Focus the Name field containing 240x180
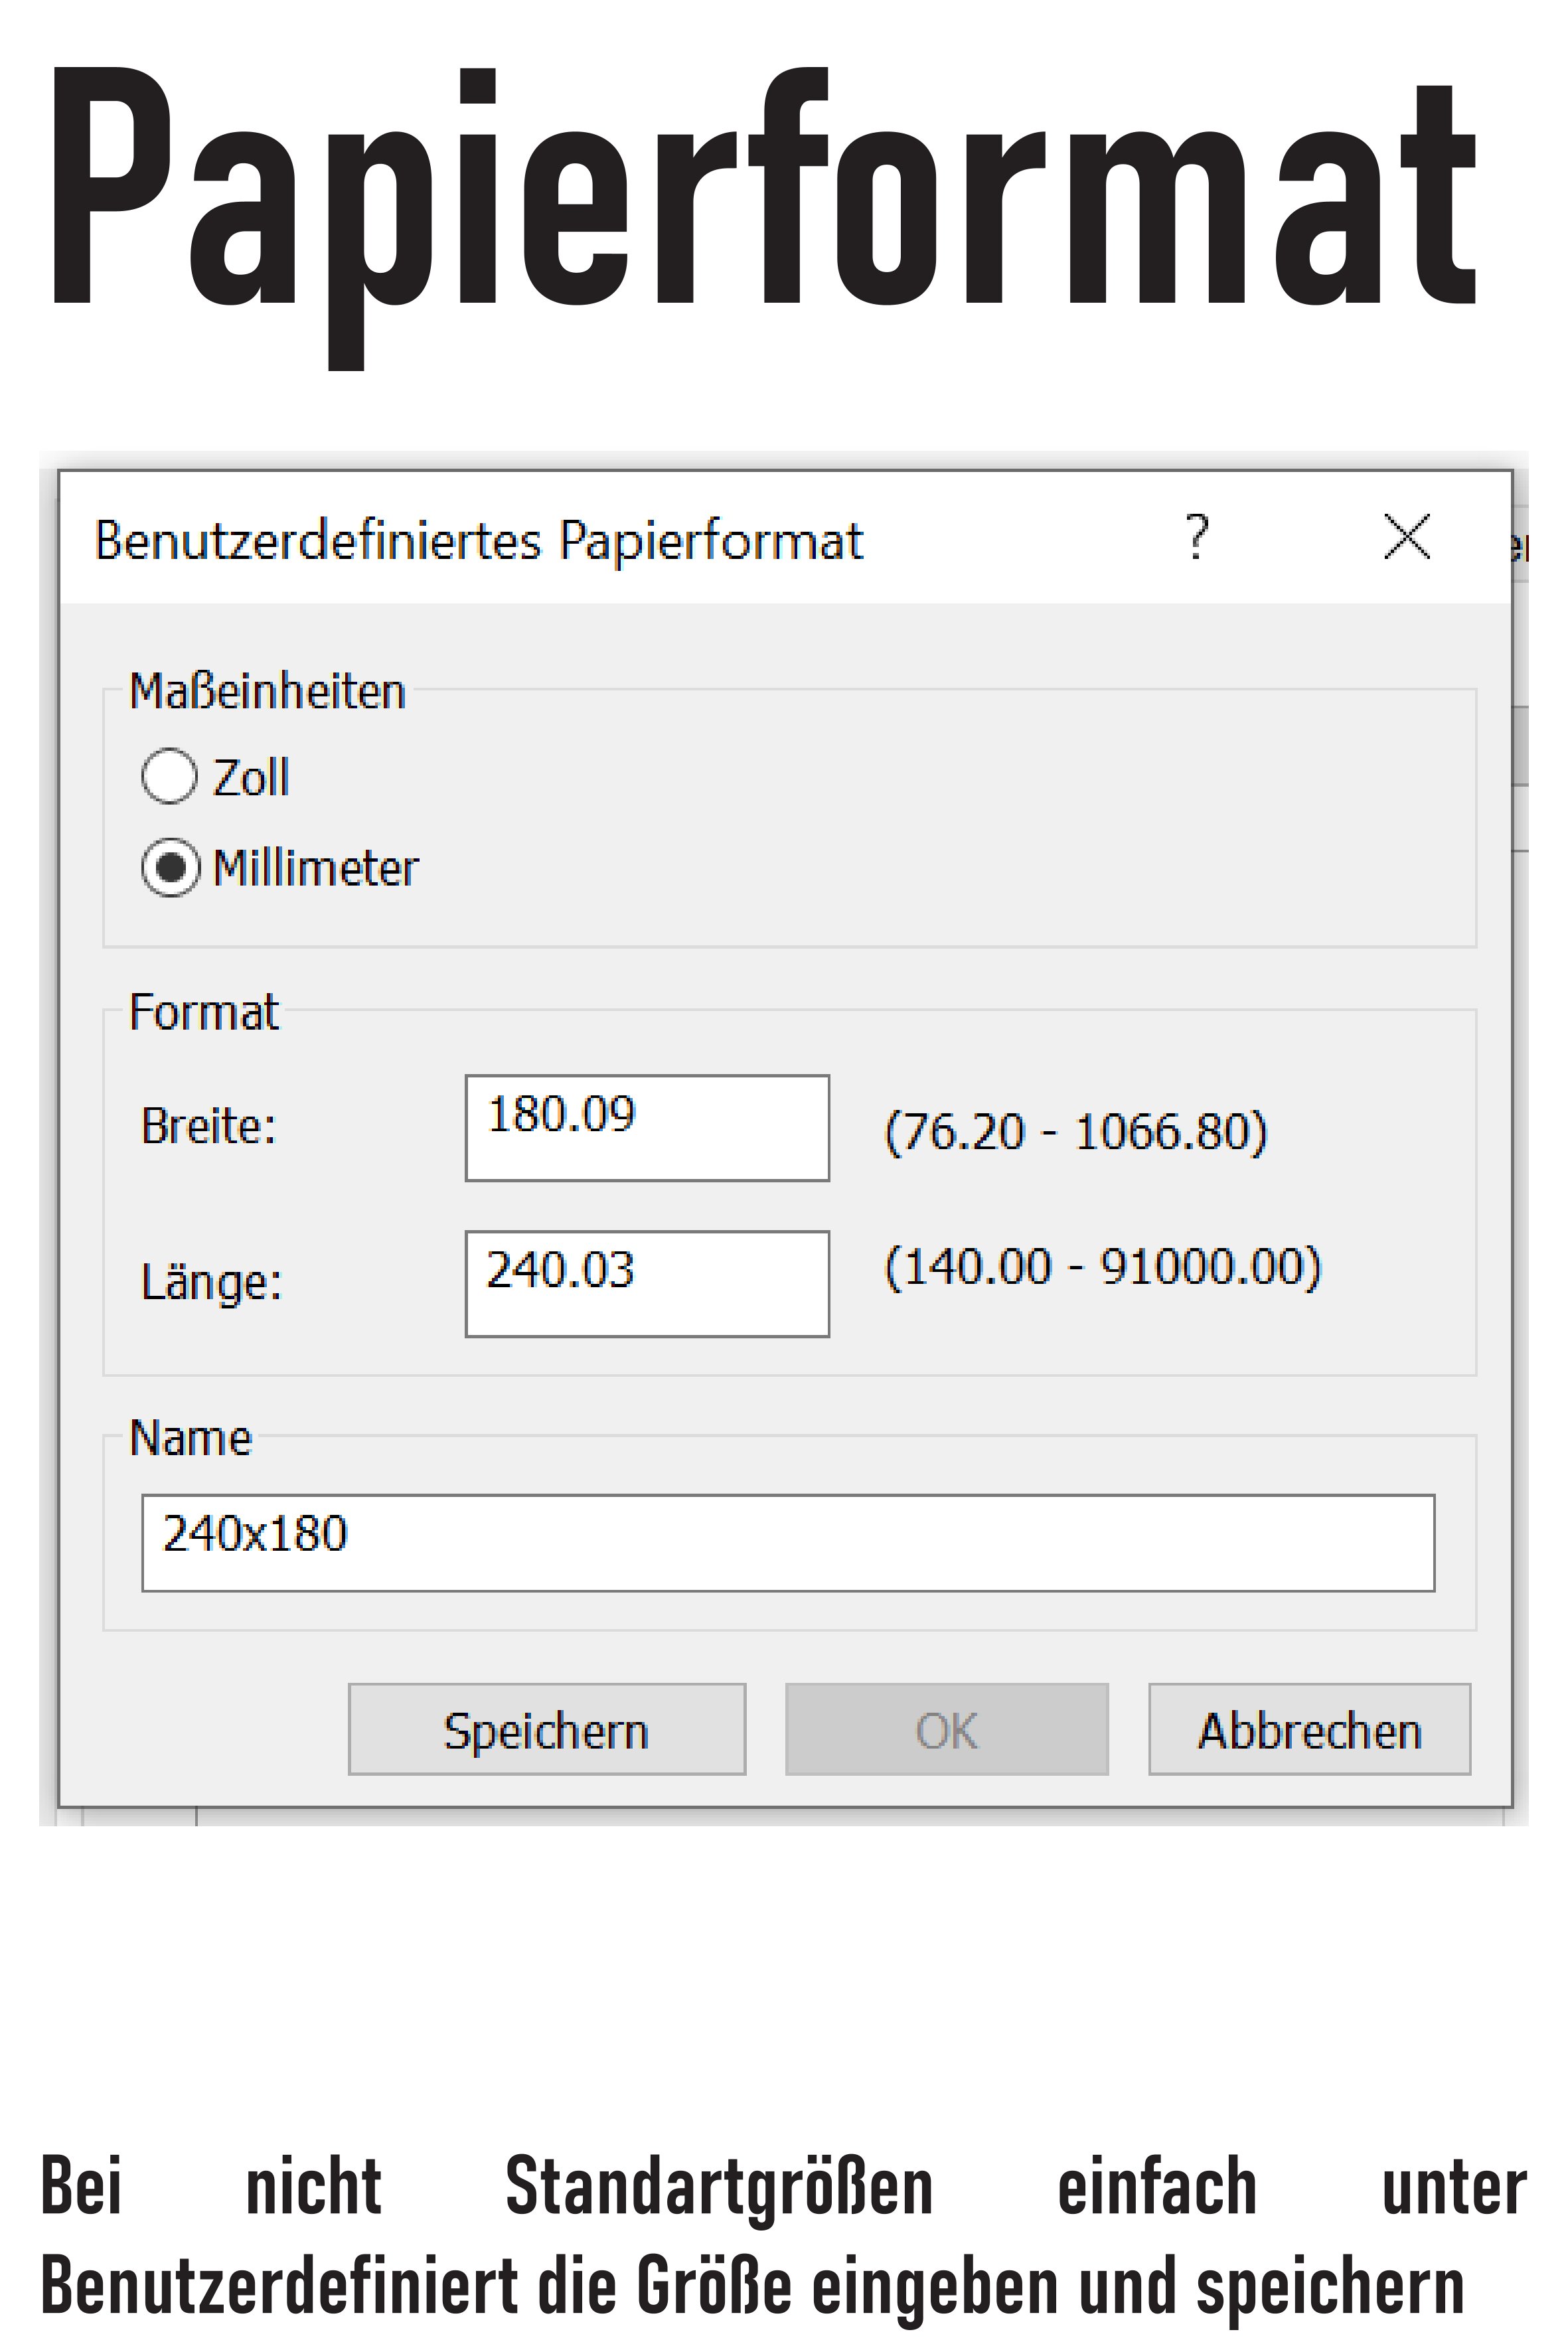Viewport: 1568px width, 2352px height. 788,1543
